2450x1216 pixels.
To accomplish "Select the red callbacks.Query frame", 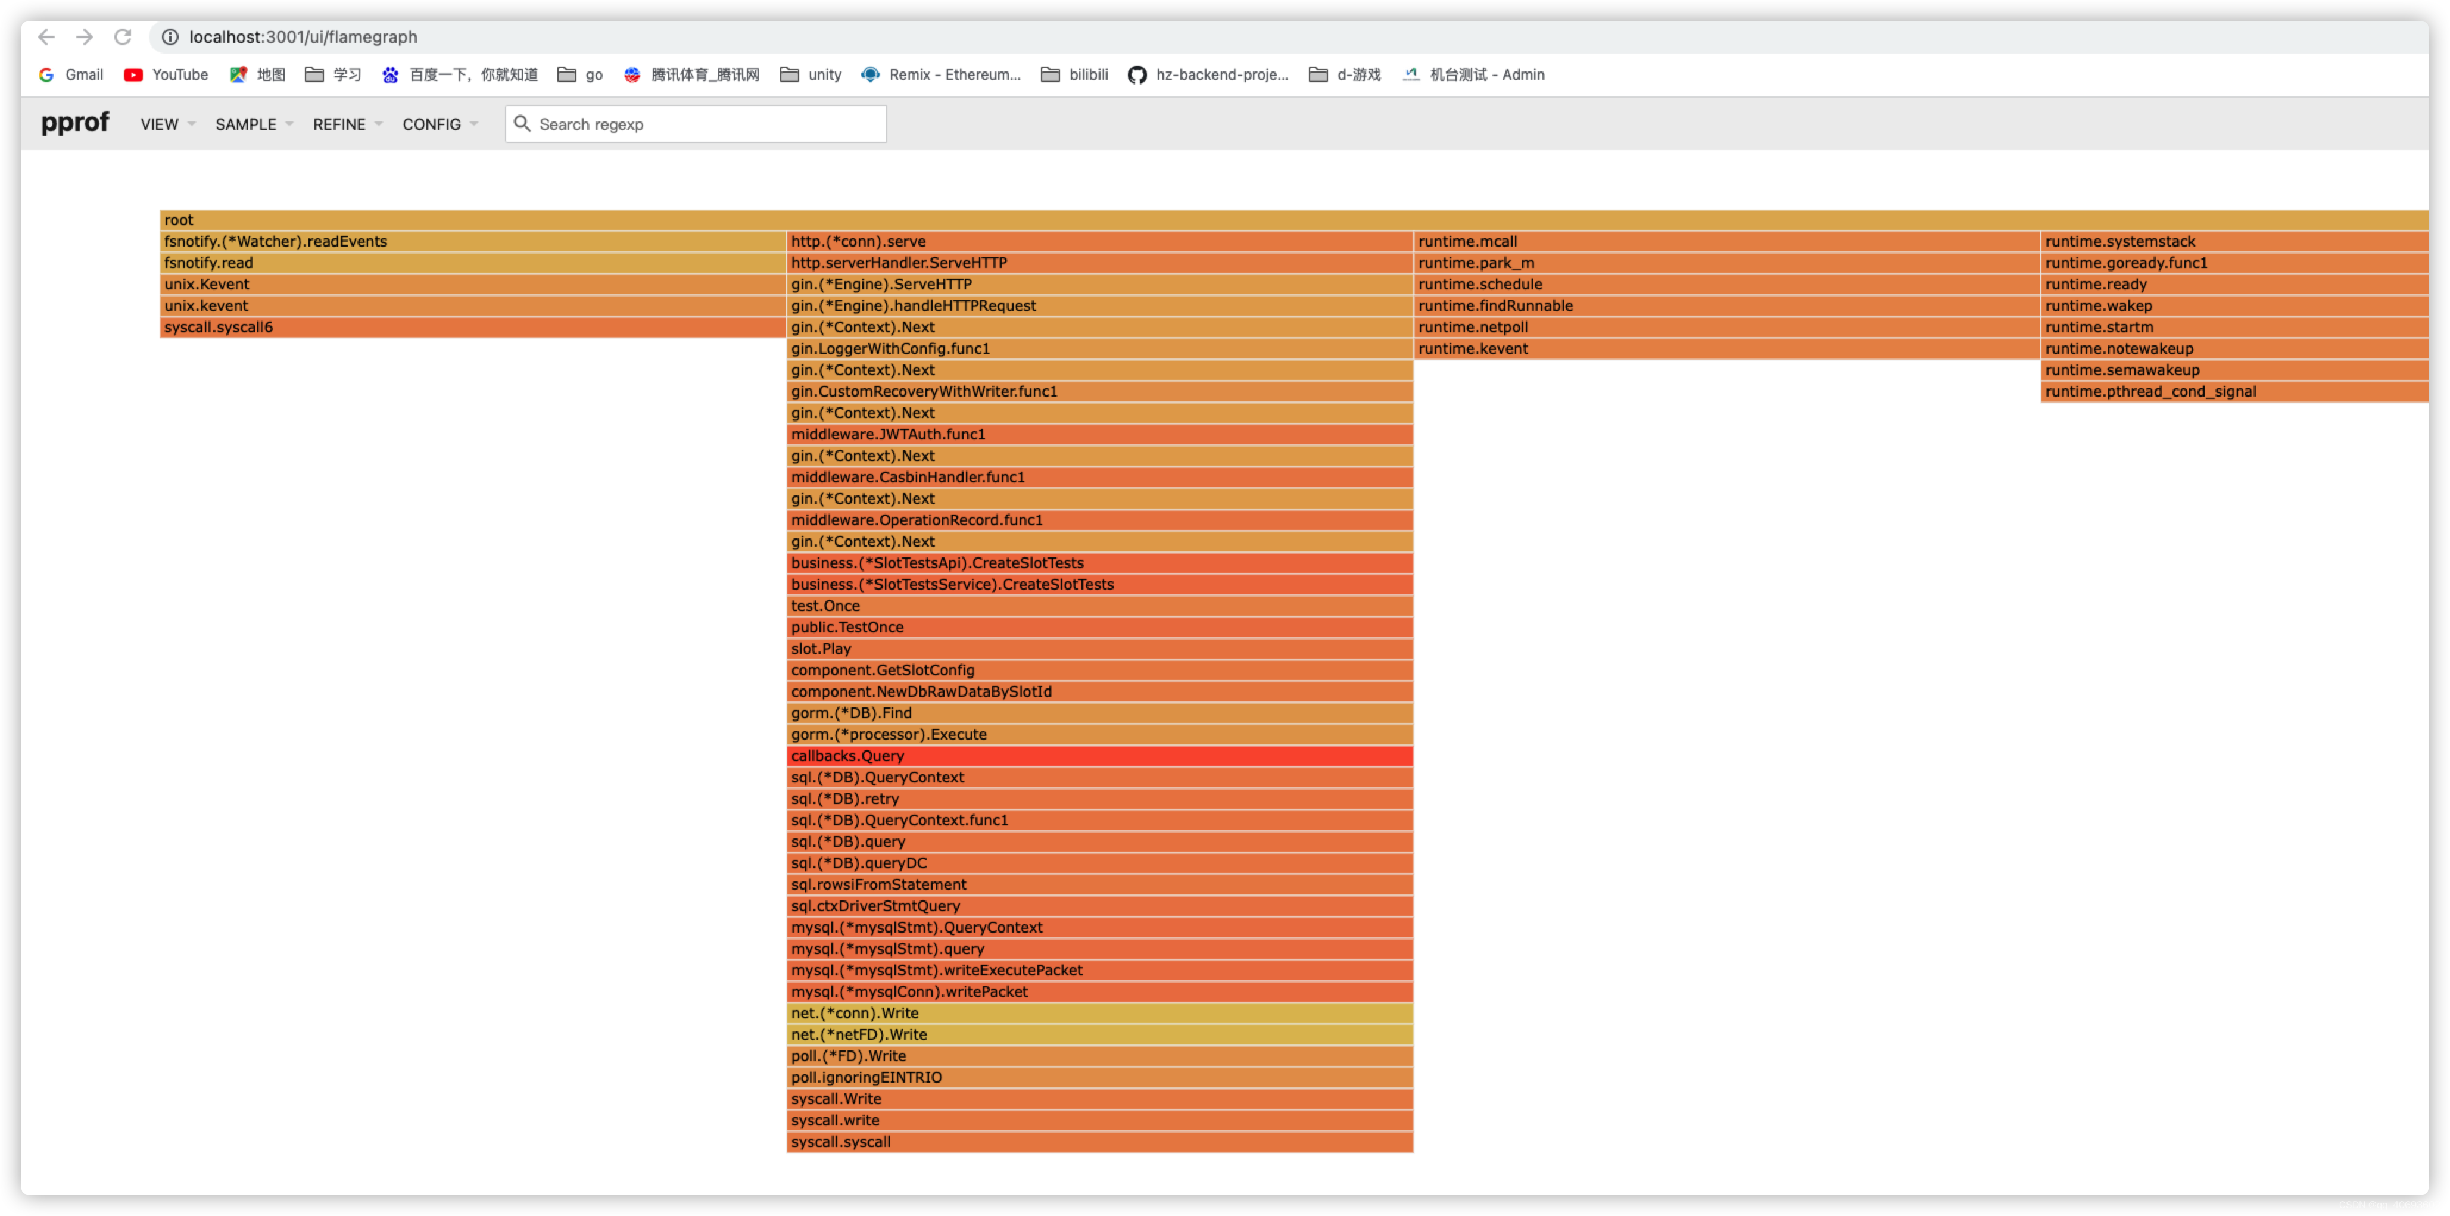I will pyautogui.click(x=1099, y=756).
